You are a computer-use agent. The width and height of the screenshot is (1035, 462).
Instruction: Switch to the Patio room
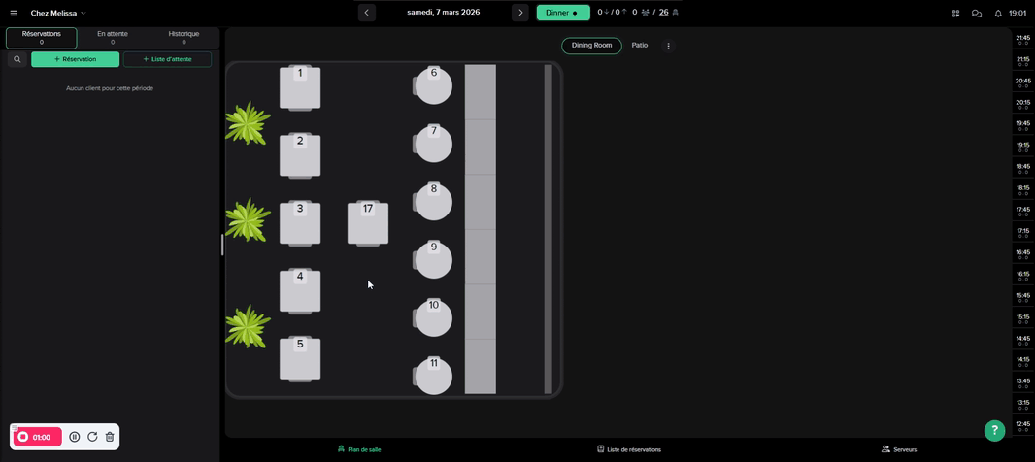pos(639,46)
